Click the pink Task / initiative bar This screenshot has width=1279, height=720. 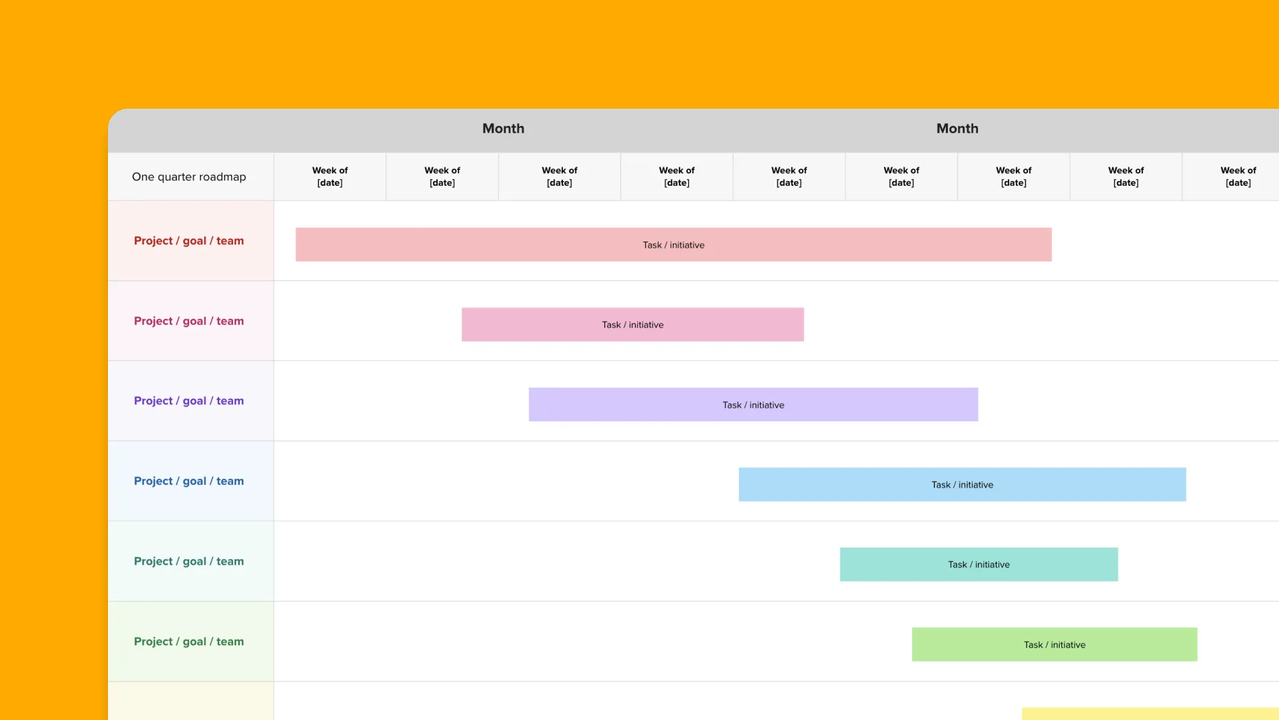tap(633, 324)
